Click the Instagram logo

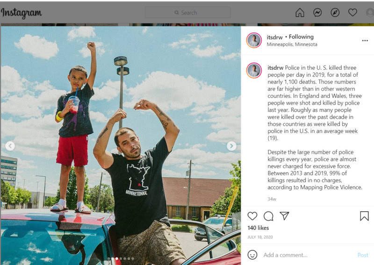21,13
